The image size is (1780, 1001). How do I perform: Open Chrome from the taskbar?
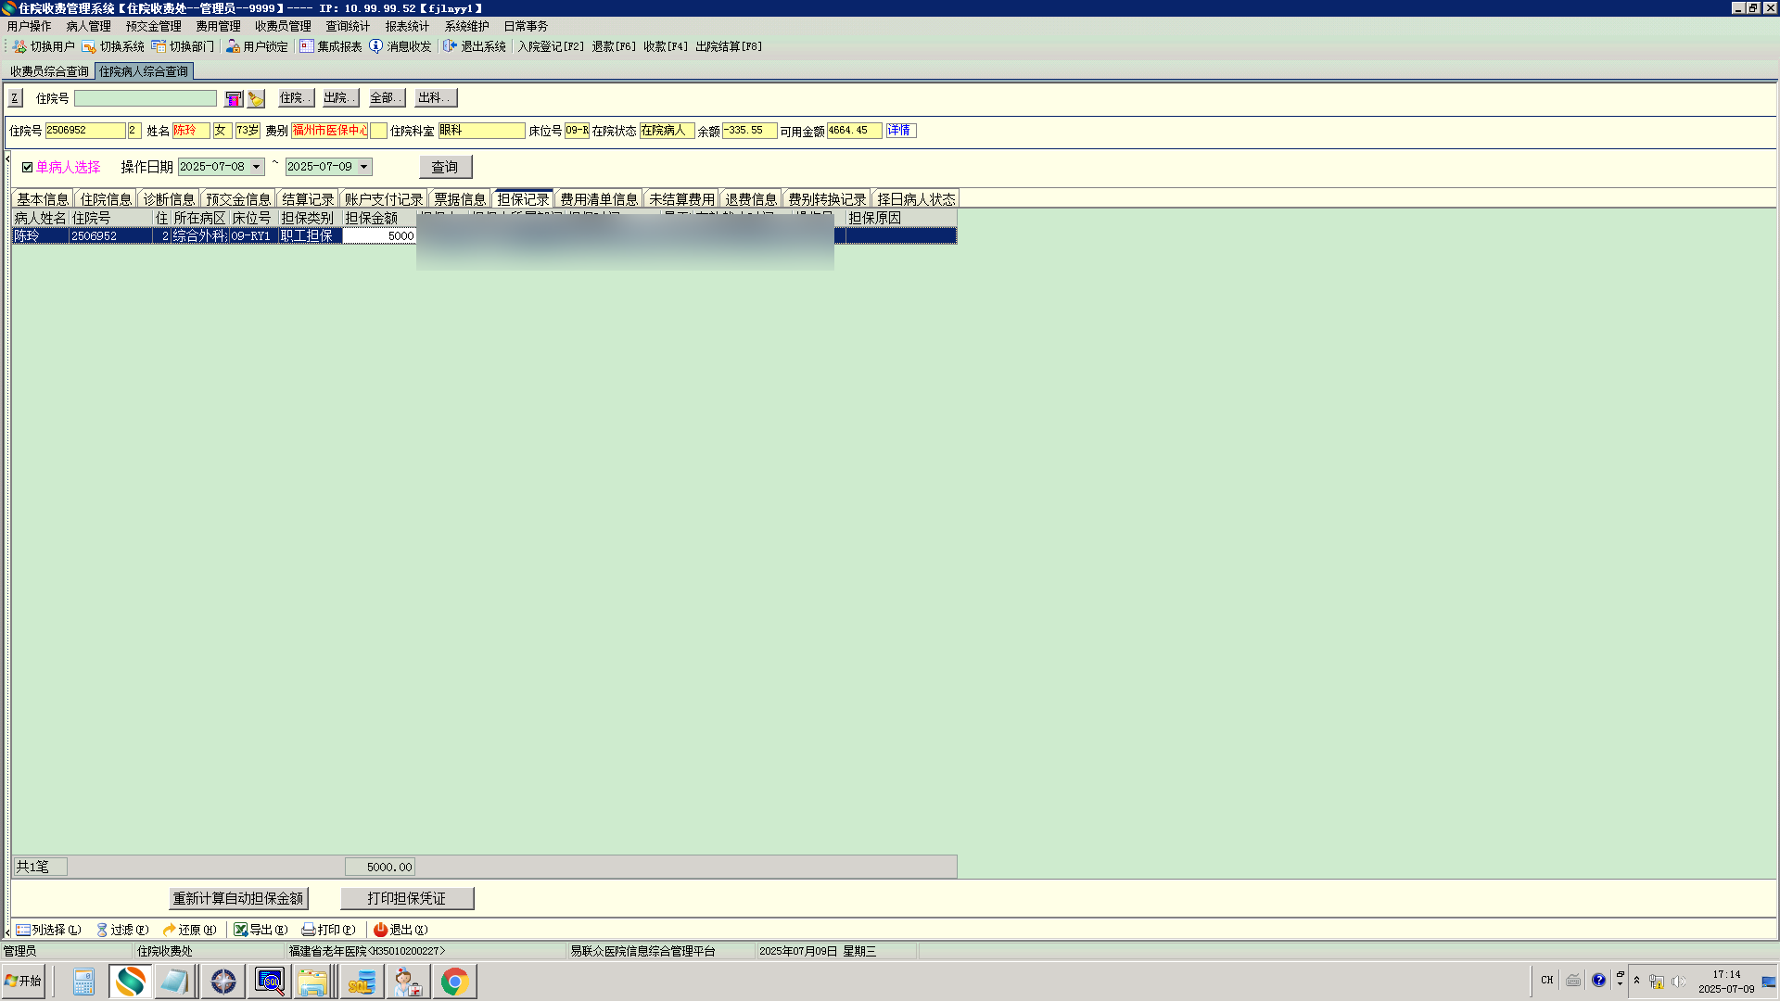pyautogui.click(x=454, y=982)
